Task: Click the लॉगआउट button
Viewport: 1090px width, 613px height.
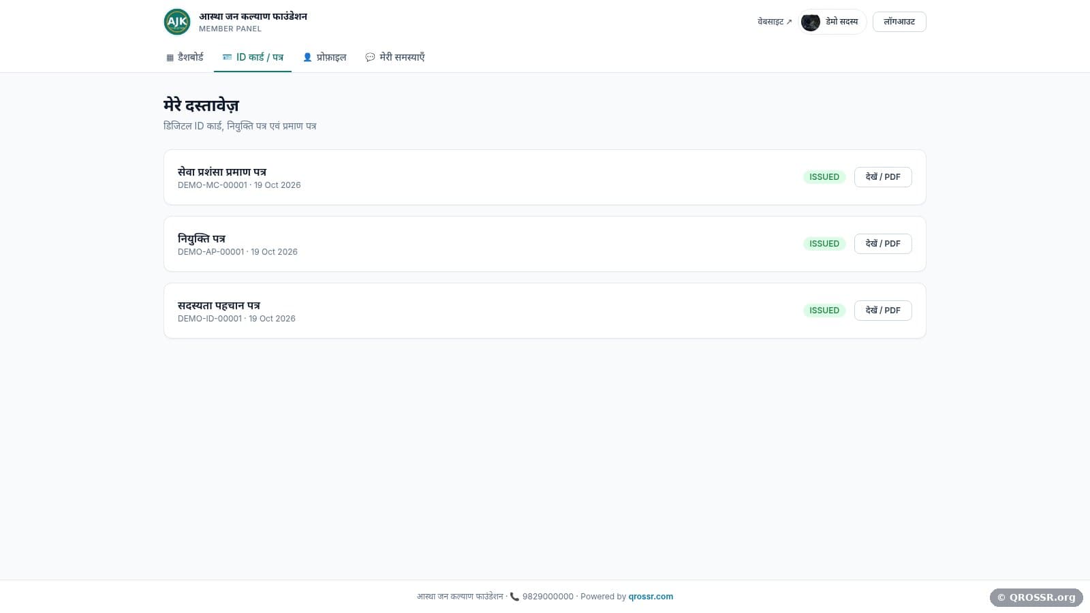Action: [x=899, y=22]
